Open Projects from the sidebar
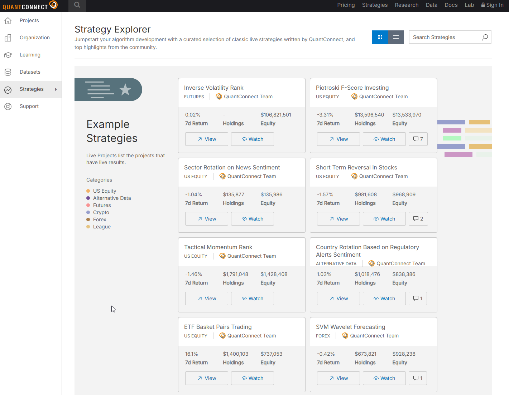Screen dimensions: 509x395 [29, 20]
